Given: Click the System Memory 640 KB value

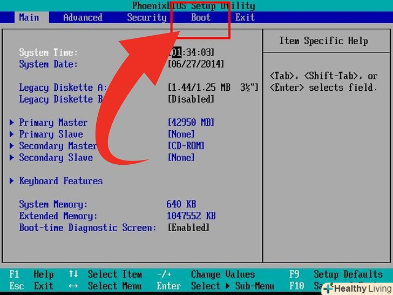Looking at the screenshot, I should tap(181, 204).
